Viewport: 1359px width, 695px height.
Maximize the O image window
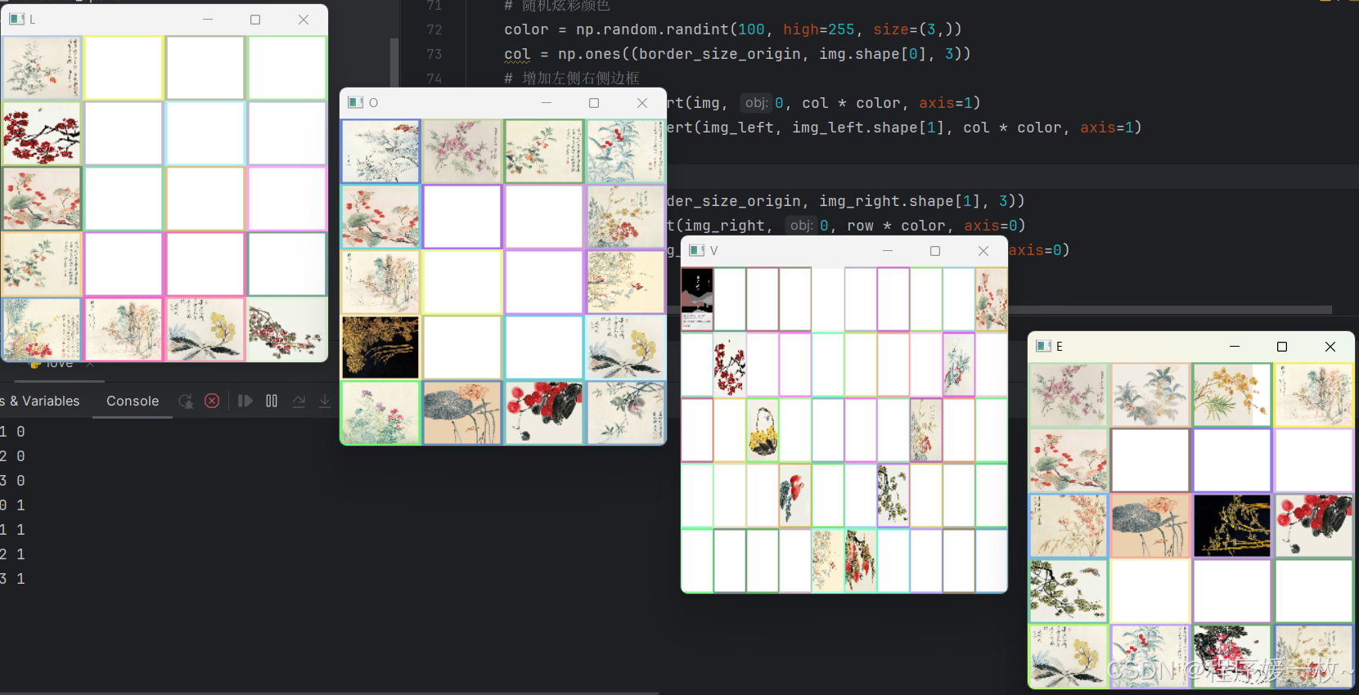[594, 102]
